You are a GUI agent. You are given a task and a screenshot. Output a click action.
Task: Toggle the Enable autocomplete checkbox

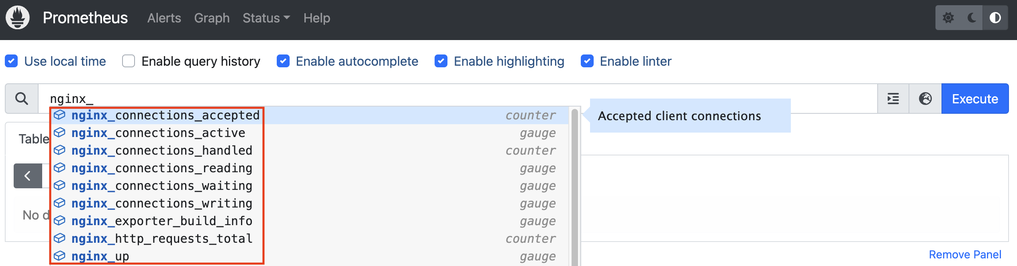click(x=283, y=61)
